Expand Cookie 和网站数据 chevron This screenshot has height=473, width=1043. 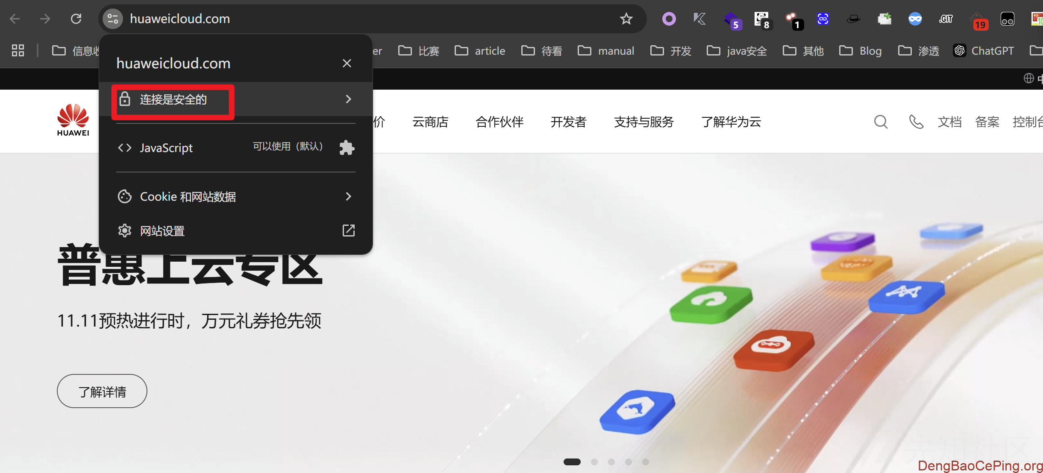pyautogui.click(x=348, y=196)
